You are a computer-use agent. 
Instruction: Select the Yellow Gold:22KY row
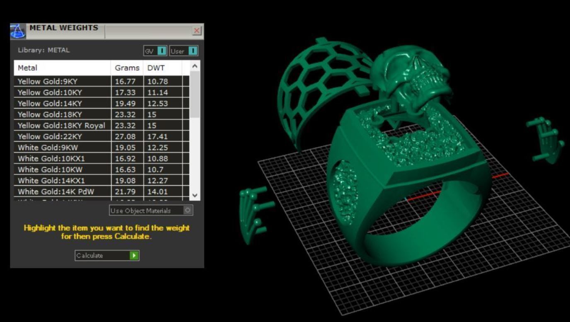tap(102, 136)
